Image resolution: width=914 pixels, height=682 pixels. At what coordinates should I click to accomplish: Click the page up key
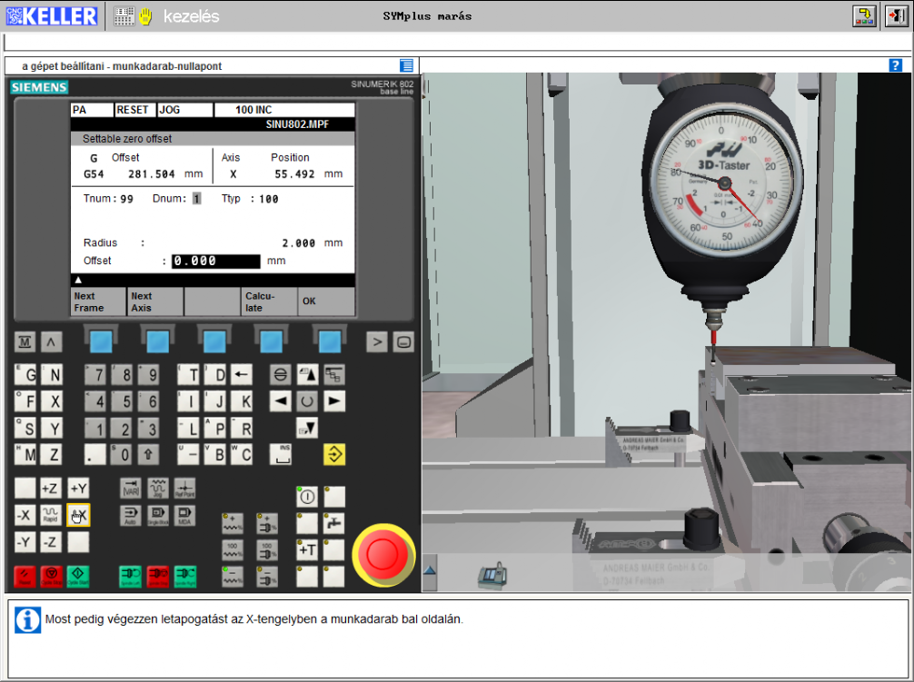pyautogui.click(x=307, y=374)
